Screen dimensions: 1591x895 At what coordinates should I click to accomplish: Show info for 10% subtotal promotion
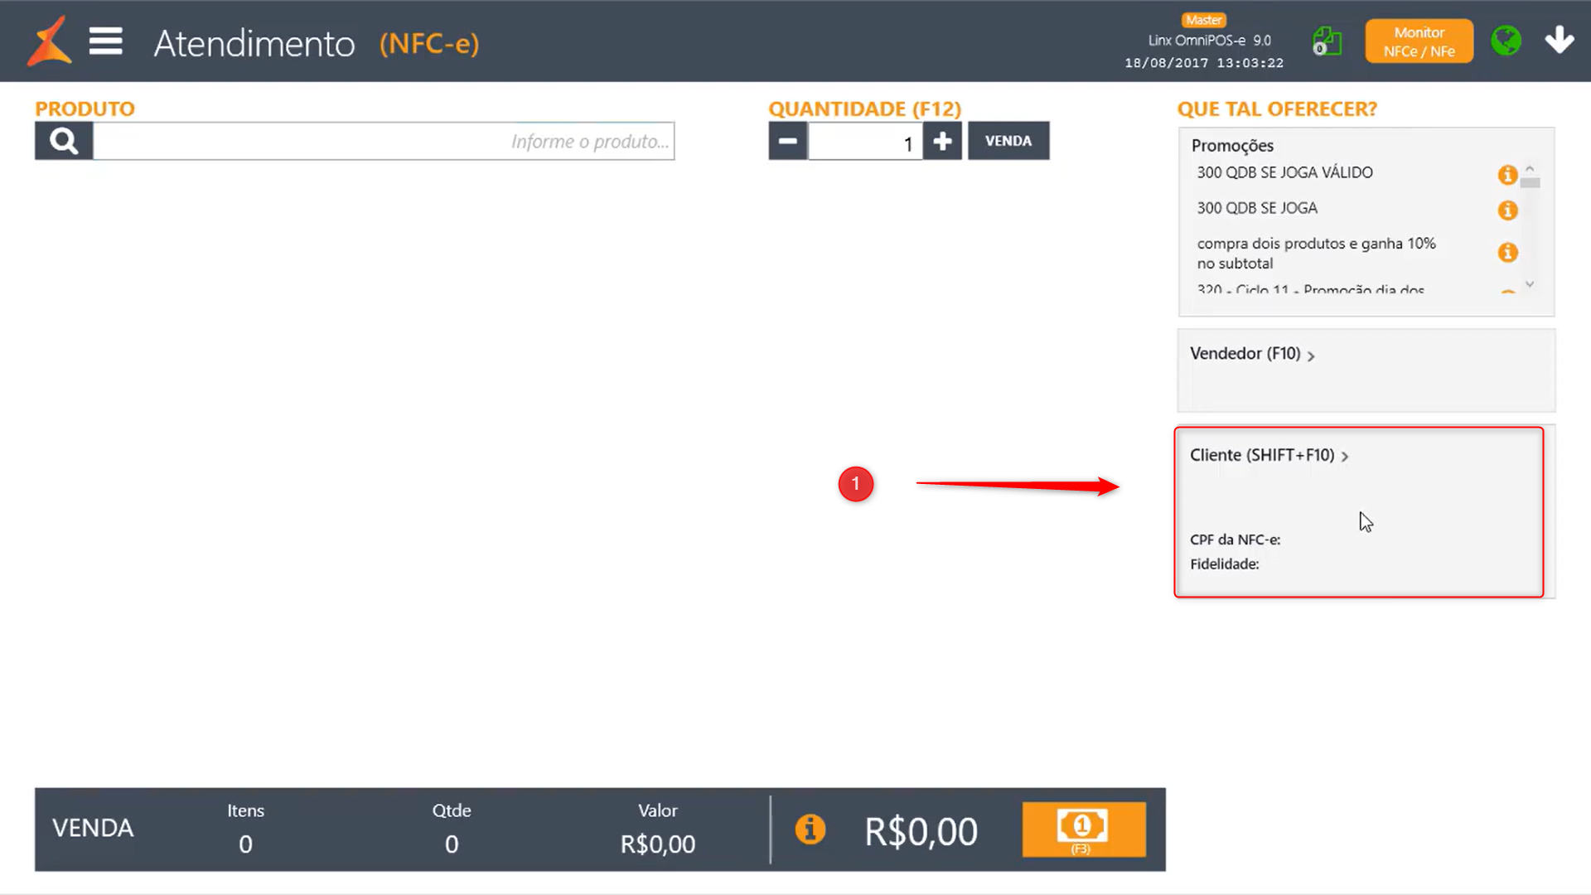tap(1506, 252)
